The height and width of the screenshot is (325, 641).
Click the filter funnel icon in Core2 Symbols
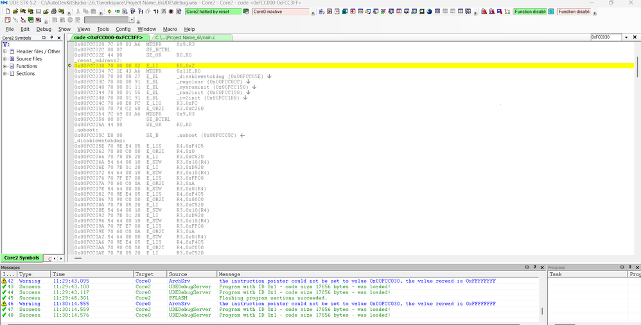[5, 44]
